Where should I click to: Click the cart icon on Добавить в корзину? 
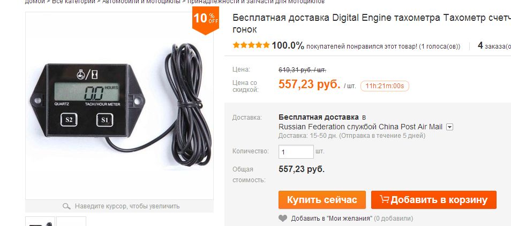[385, 199]
